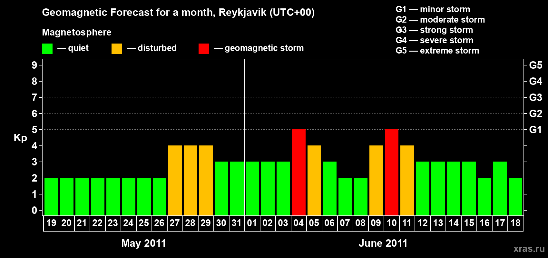This screenshot has height=258, width=548.
Task: Click the G4 label on right axis
Action: 536,81
